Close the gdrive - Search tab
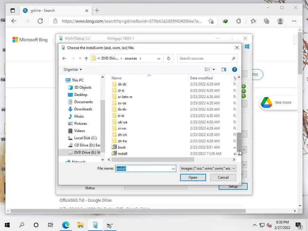 click(x=87, y=11)
